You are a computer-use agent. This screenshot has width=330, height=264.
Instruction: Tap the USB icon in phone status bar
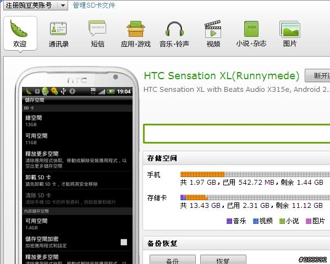pyautogui.click(x=63, y=91)
